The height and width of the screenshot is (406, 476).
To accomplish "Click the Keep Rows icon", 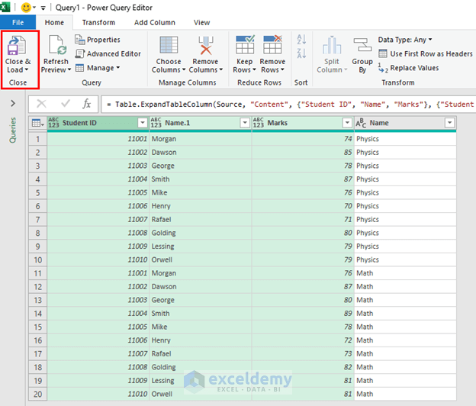I will tap(245, 45).
